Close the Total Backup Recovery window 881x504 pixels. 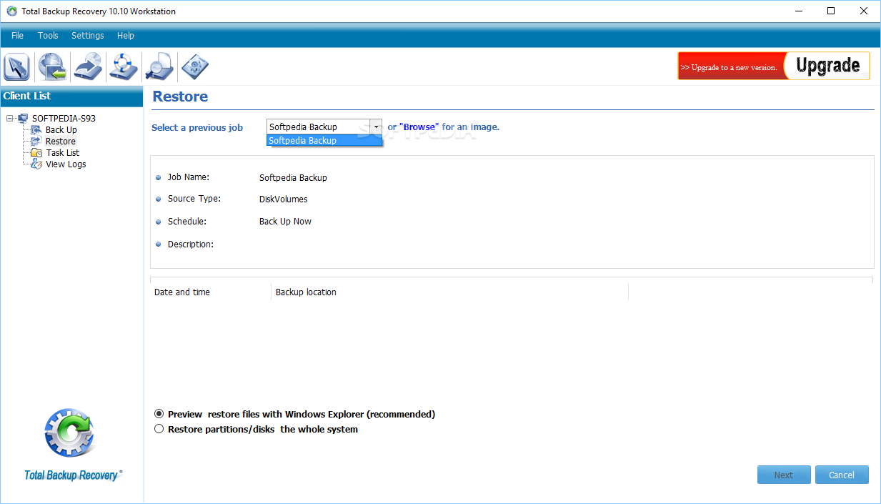click(864, 11)
